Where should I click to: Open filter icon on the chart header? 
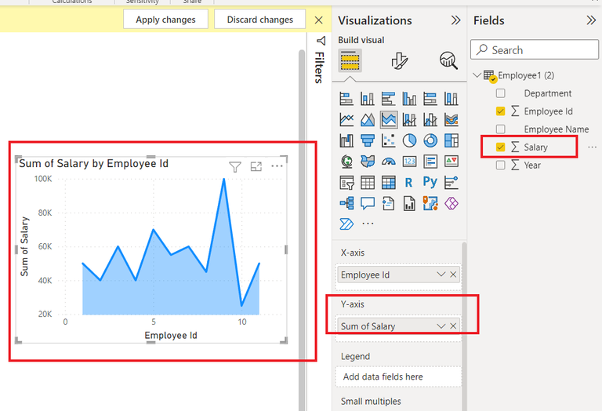point(235,167)
